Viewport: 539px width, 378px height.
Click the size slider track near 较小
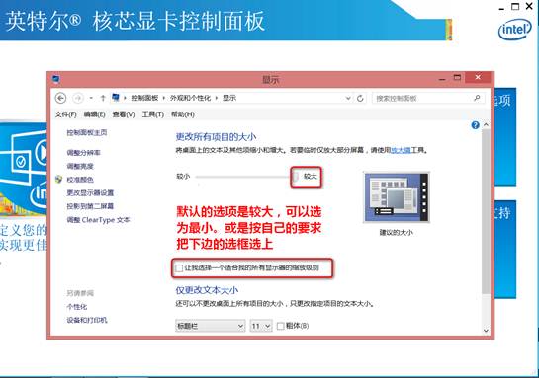243,177
